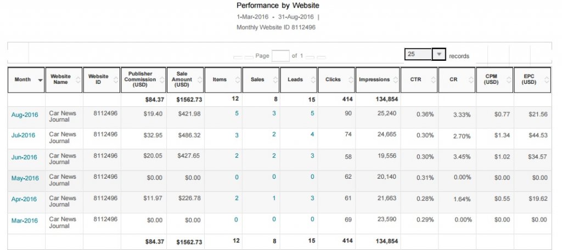
Task: Click sort icon on Website ID header
Action: click(116, 80)
